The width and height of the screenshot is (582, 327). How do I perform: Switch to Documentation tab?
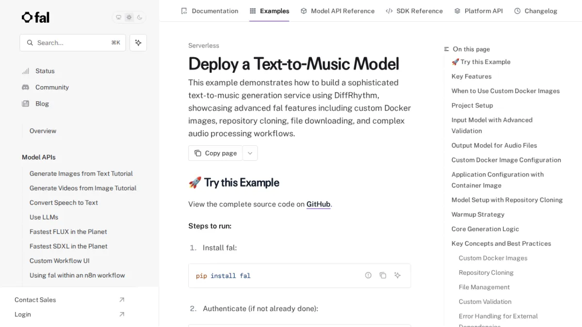(210, 11)
